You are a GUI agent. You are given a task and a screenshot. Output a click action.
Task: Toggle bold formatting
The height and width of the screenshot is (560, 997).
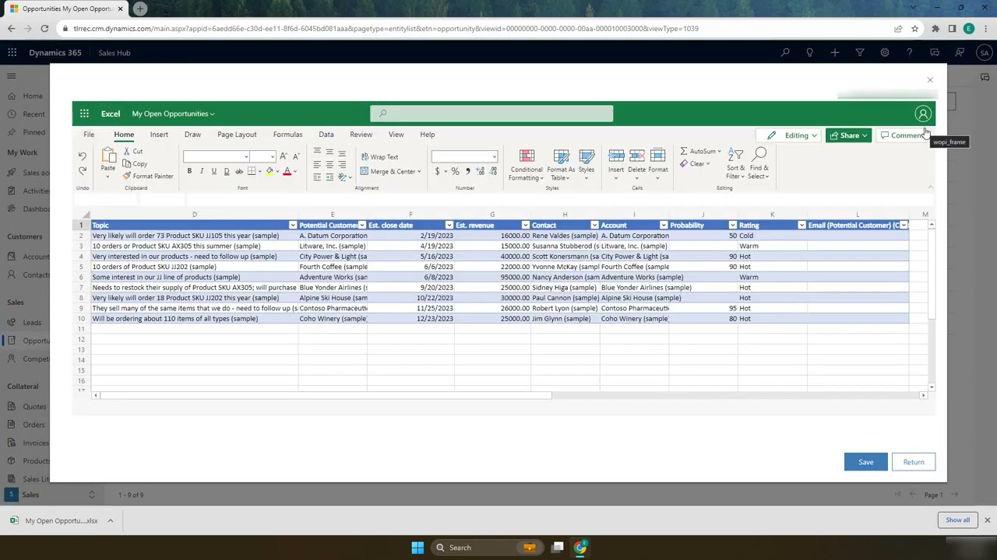pyautogui.click(x=189, y=171)
